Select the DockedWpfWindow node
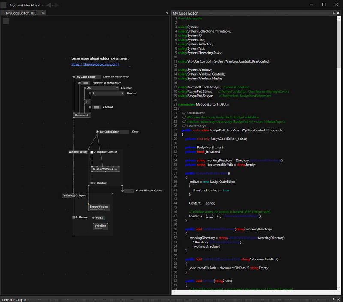 pyautogui.click(x=105, y=169)
